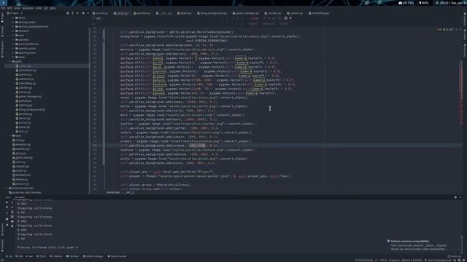Viewport: 467px width, 262px height.
Task: Open Terminal tool window button
Action: coord(72,256)
